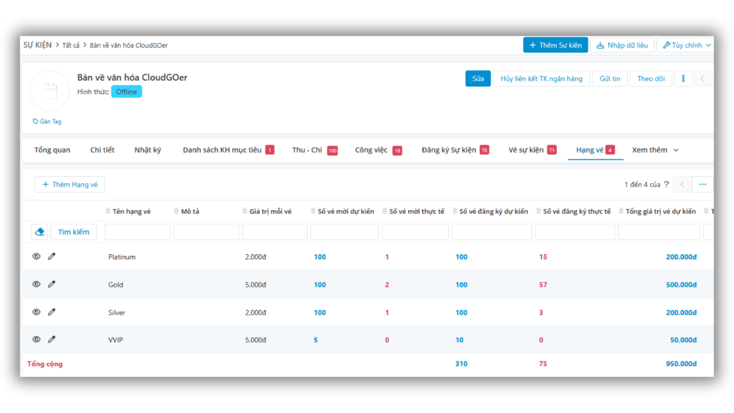This screenshot has height=413, width=734.
Task: Click the eye icon for Gold row
Action: 36,284
